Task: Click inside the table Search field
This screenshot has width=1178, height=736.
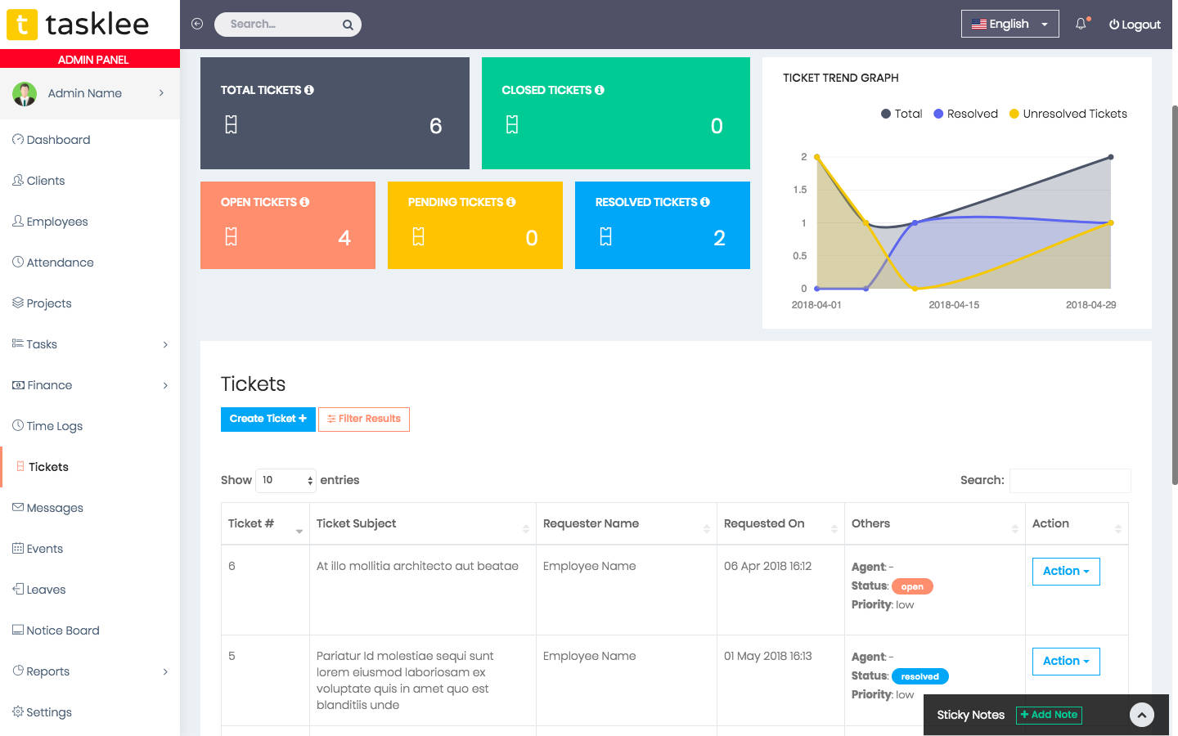Action: coord(1069,480)
